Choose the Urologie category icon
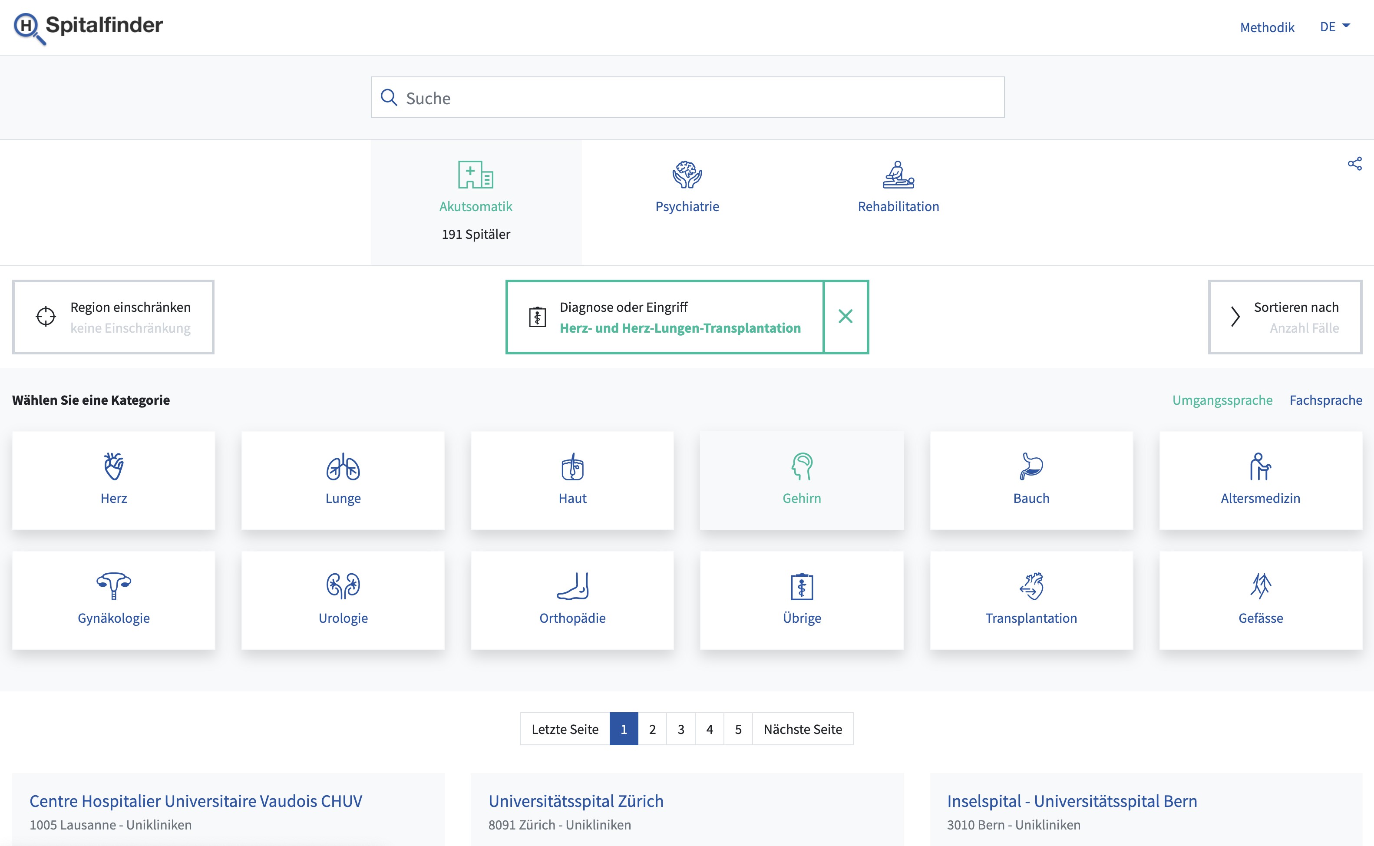The height and width of the screenshot is (846, 1374). [x=343, y=586]
